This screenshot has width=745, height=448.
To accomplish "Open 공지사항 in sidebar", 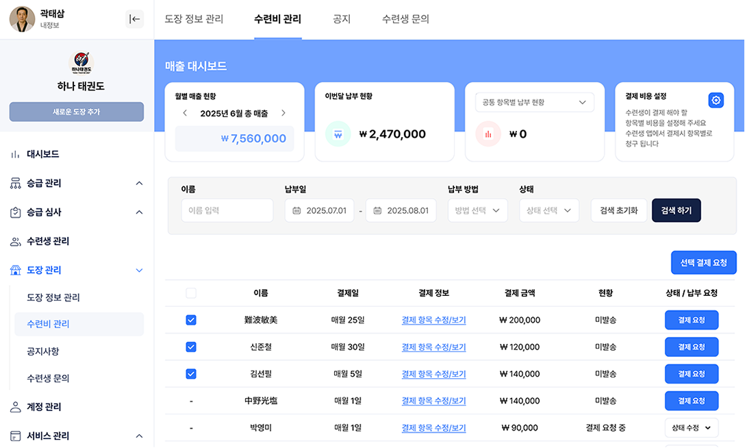I will click(x=42, y=351).
